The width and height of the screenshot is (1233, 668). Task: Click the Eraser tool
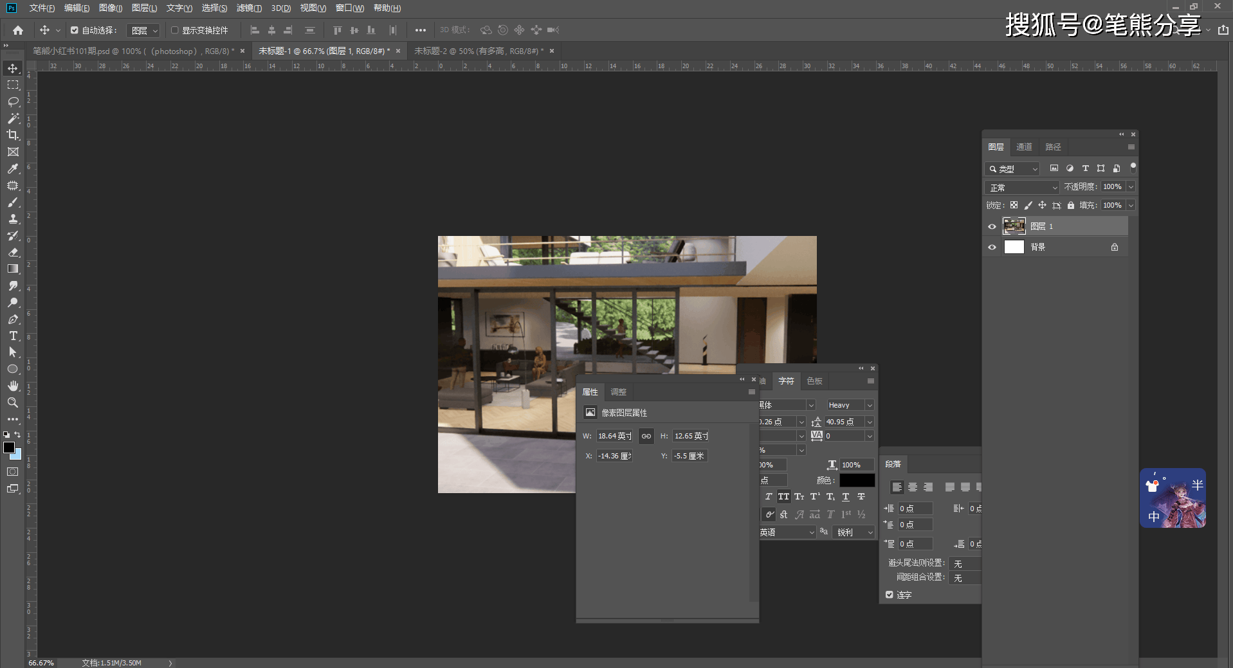tap(13, 252)
